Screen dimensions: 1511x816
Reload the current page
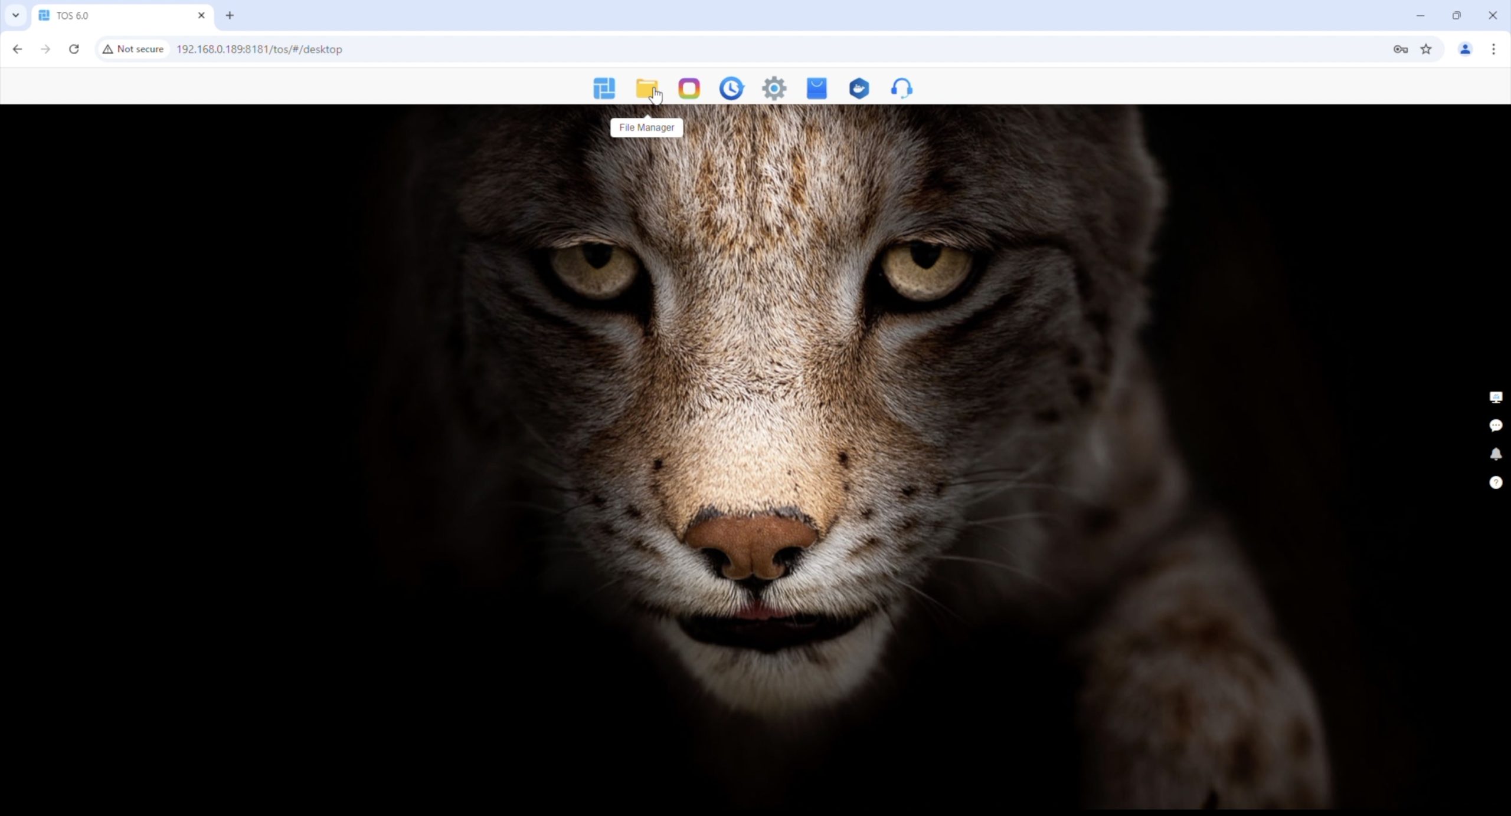point(74,49)
